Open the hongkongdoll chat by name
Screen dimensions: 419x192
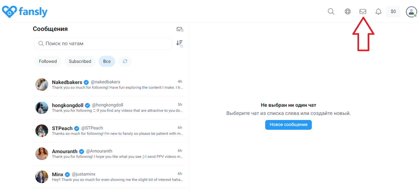[68, 105]
